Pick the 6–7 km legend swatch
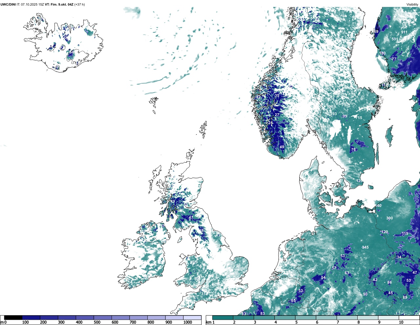 pos(326,318)
